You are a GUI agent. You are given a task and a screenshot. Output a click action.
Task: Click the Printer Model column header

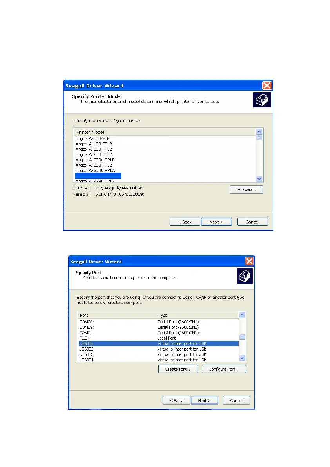click(x=164, y=132)
